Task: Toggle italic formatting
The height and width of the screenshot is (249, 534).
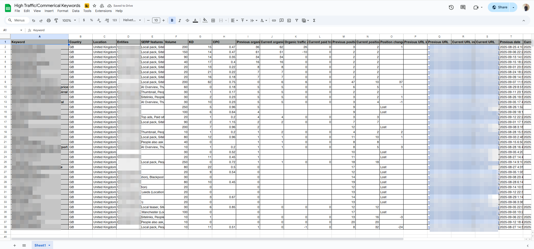Action: pyautogui.click(x=180, y=20)
